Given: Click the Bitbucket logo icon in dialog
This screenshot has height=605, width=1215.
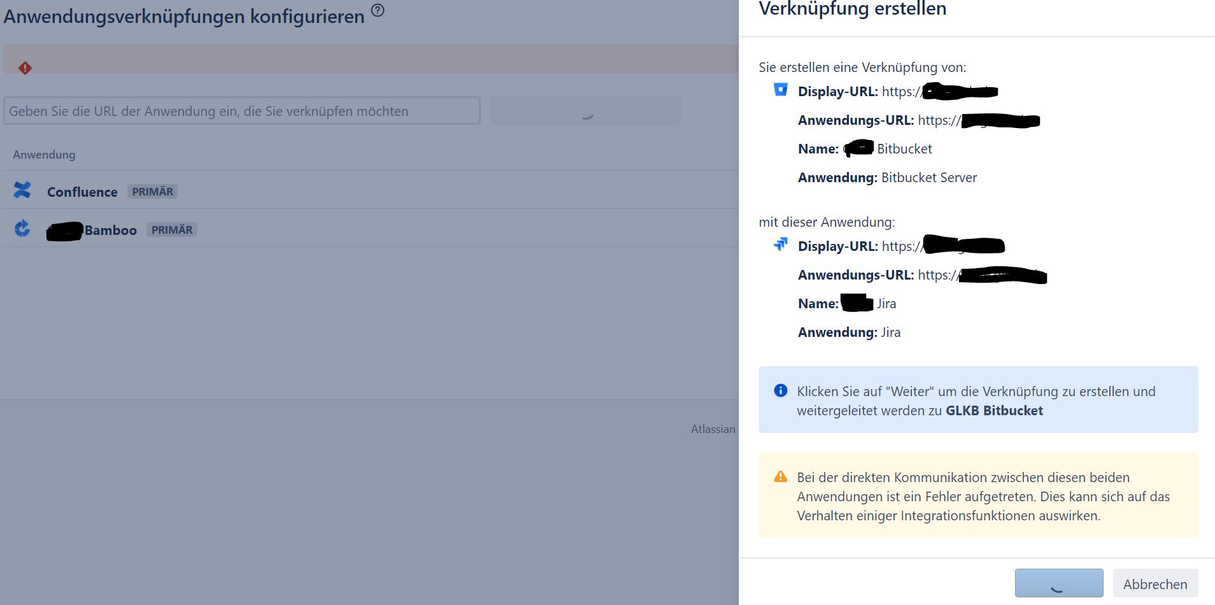Looking at the screenshot, I should pos(780,89).
